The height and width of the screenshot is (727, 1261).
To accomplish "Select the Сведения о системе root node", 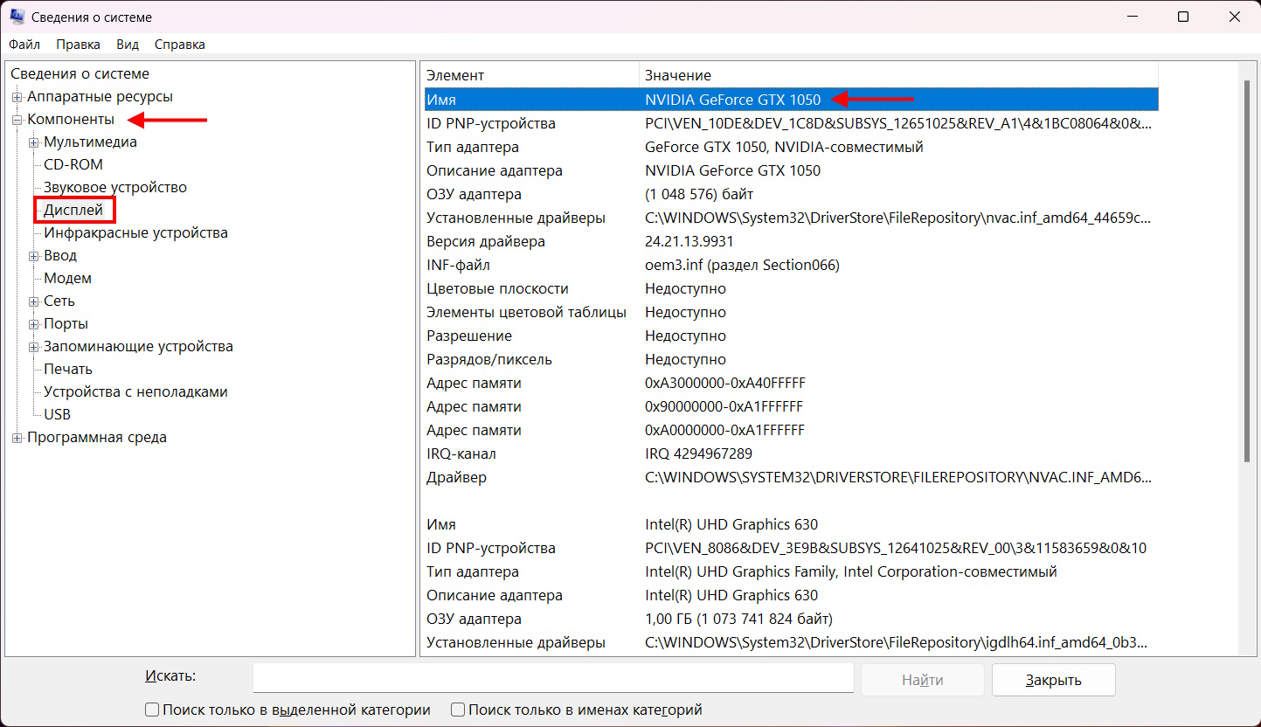I will point(80,74).
